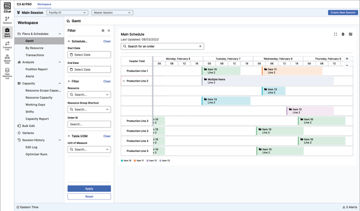Click the Item 12 legend swatch

(147, 161)
